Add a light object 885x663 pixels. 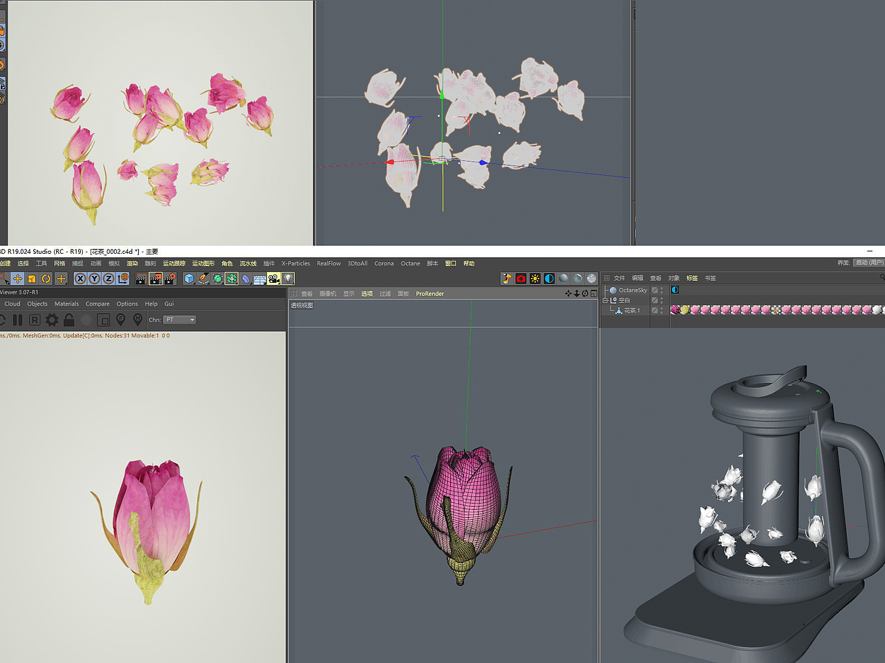(288, 279)
